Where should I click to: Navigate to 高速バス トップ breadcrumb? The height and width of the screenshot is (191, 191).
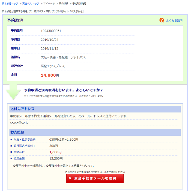coord(30,4)
